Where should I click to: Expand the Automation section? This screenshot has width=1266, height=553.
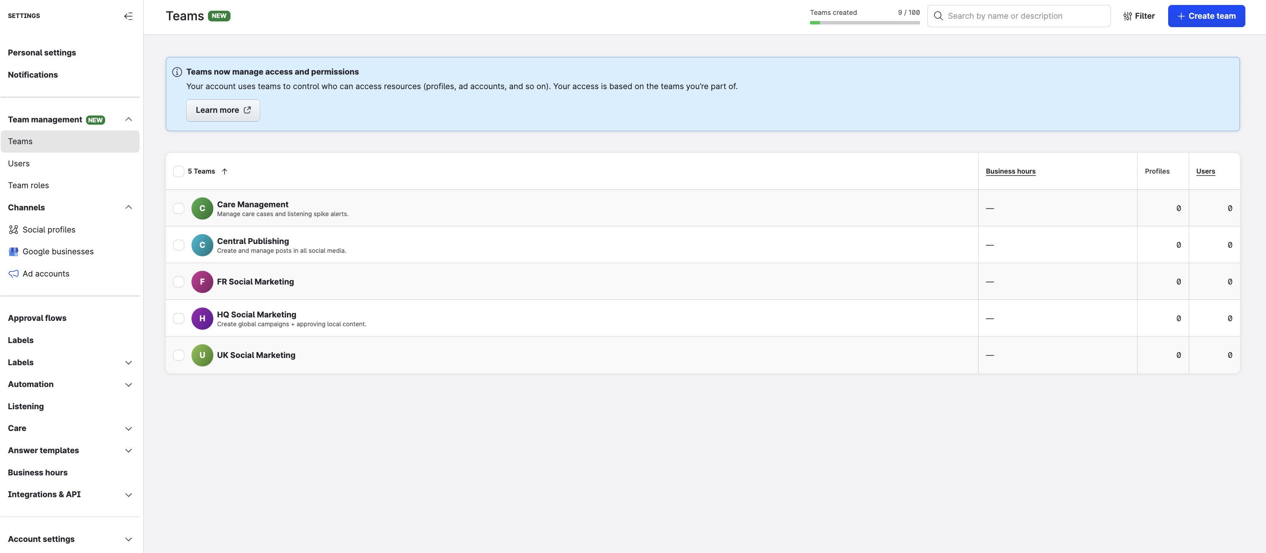click(129, 384)
